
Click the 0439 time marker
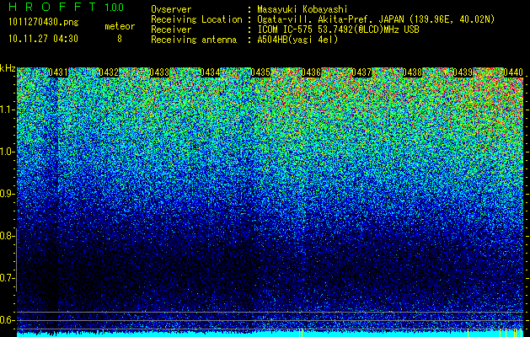[463, 72]
